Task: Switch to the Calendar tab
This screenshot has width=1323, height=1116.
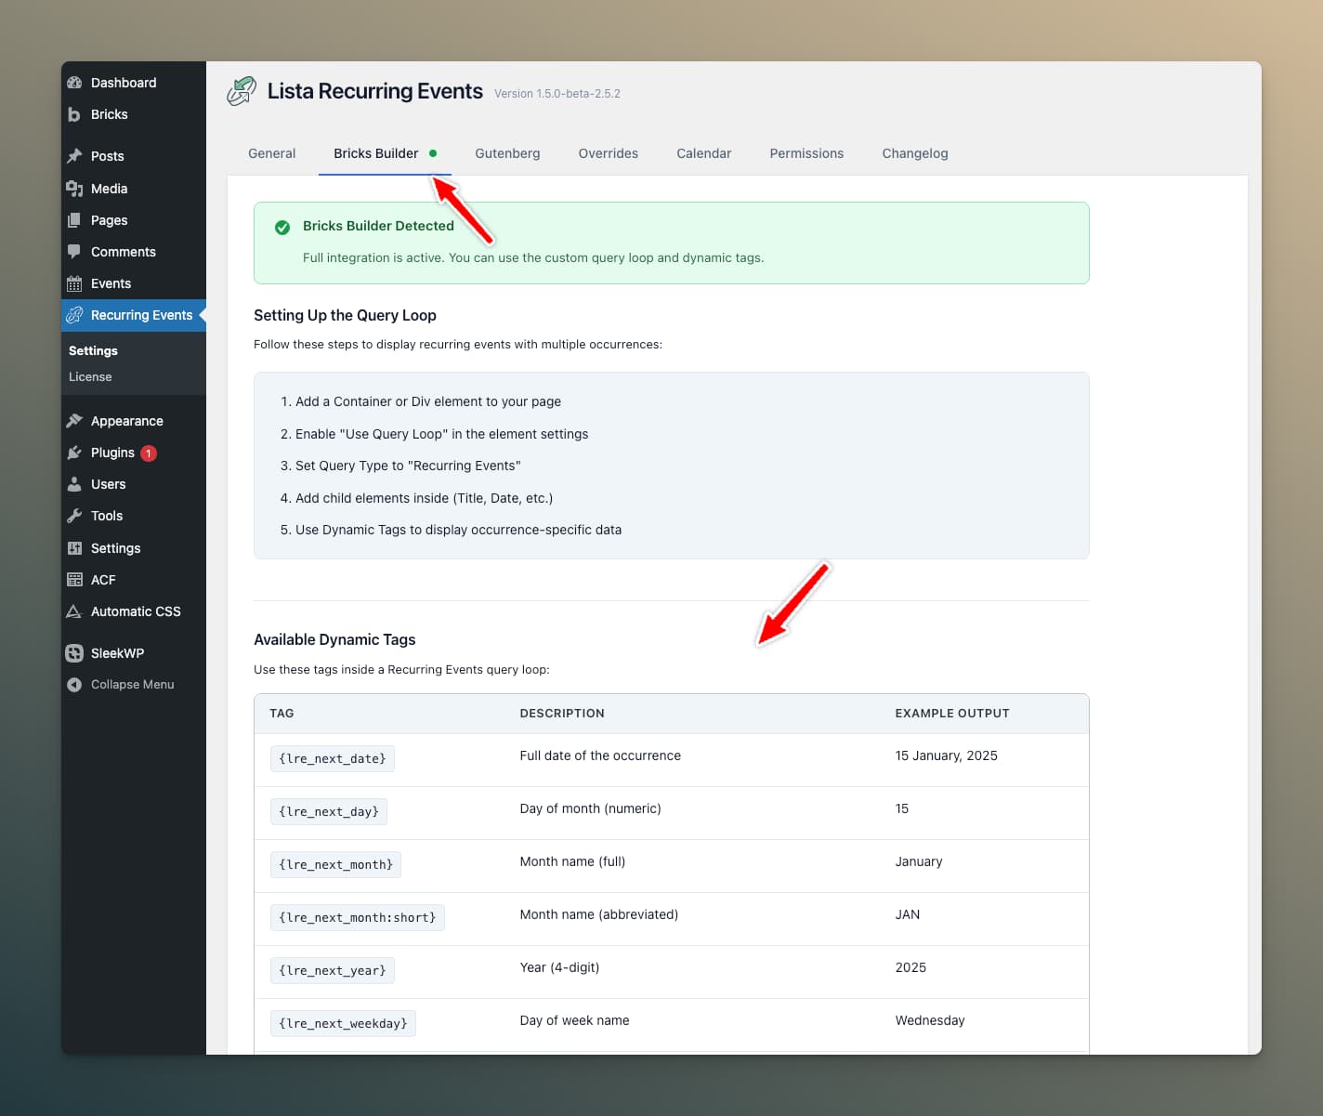Action: pyautogui.click(x=703, y=153)
